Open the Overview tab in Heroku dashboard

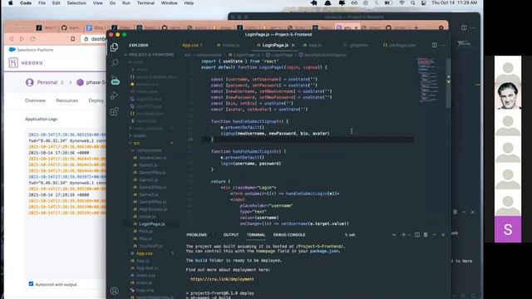click(35, 100)
